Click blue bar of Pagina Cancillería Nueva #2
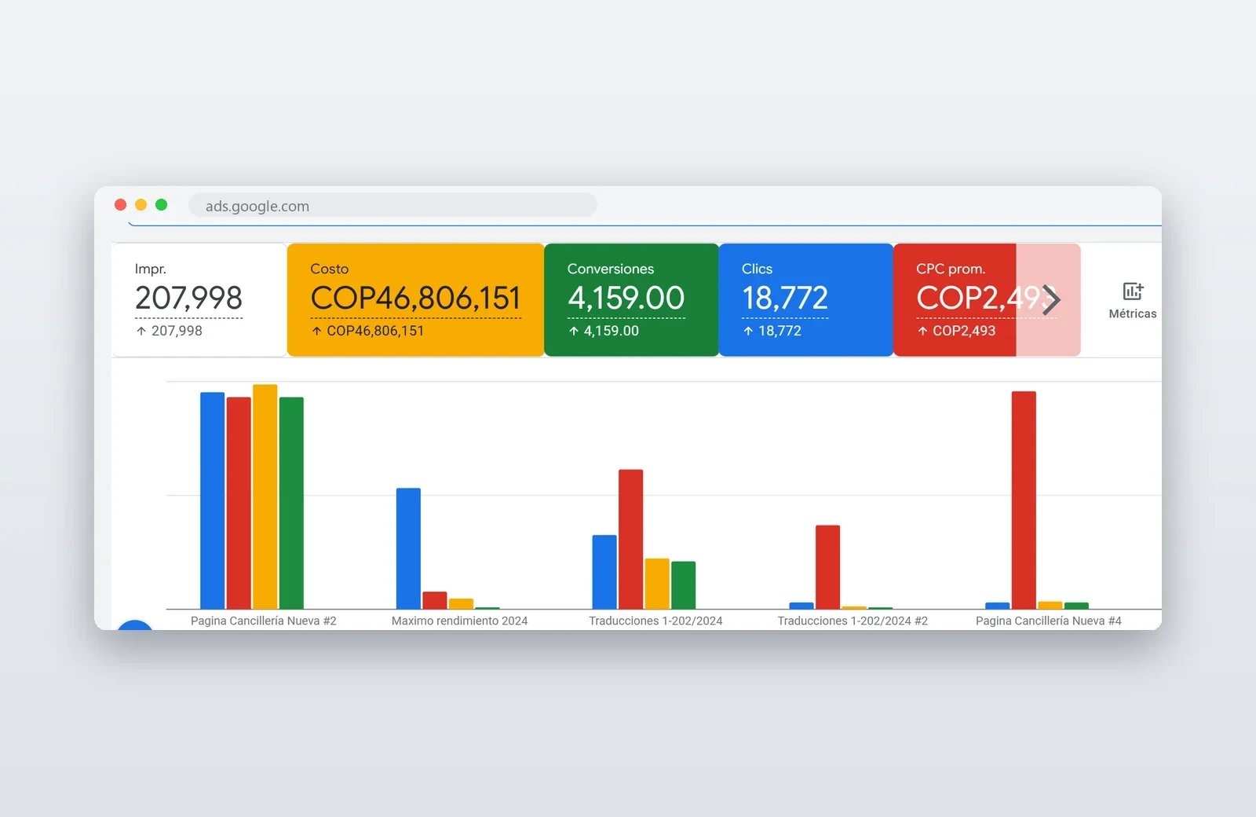1256x817 pixels. click(213, 500)
